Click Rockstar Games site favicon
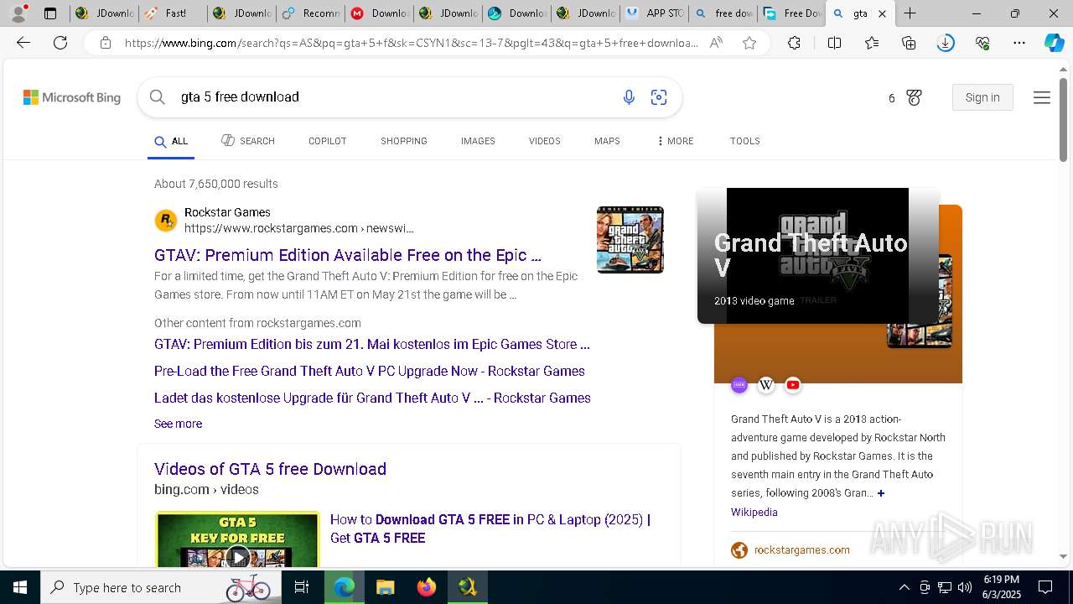Image resolution: width=1073 pixels, height=604 pixels. 166,221
